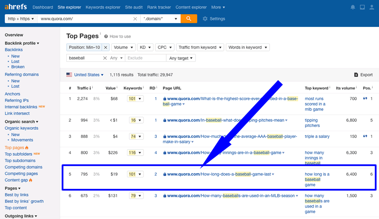Open Internal backlinks link

[21, 107]
